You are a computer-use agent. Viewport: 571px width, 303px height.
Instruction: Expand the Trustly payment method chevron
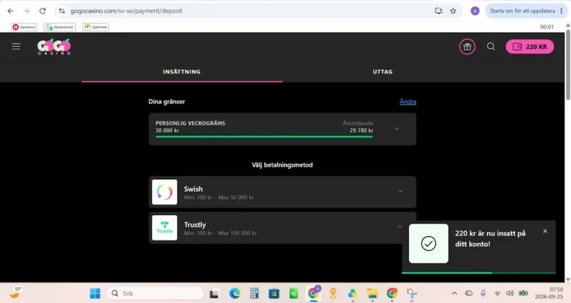400,227
